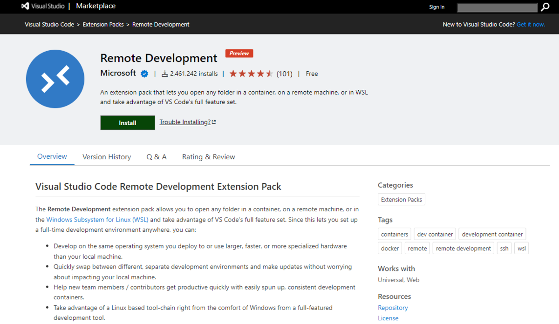The image size is (559, 324).
Task: Open the Q & A tab
Action: 157,157
